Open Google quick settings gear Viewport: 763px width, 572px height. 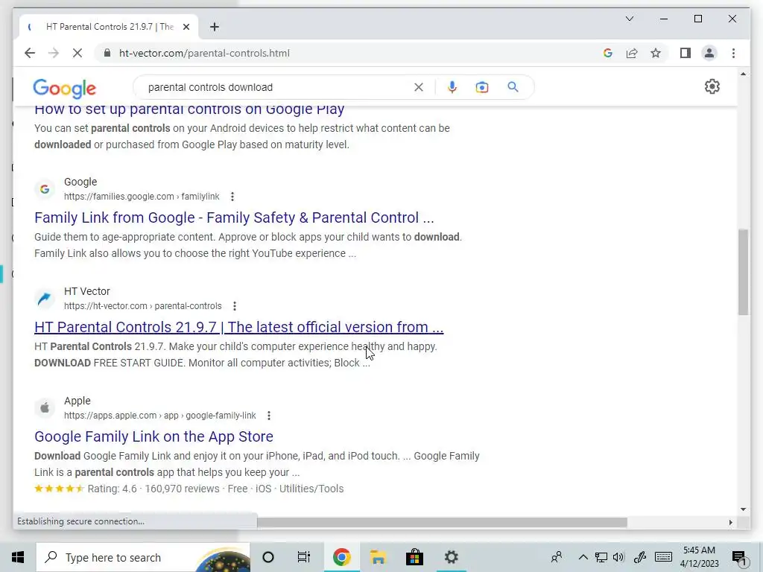712,86
